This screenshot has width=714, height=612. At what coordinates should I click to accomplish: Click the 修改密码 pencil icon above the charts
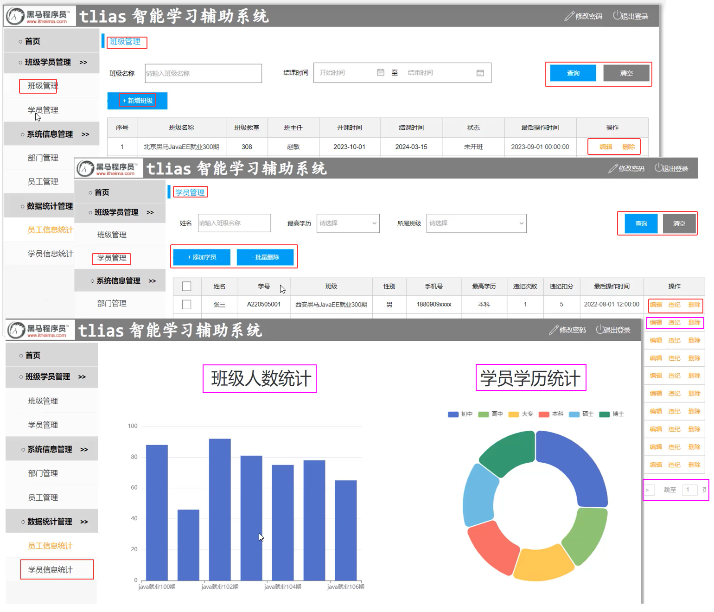[554, 330]
